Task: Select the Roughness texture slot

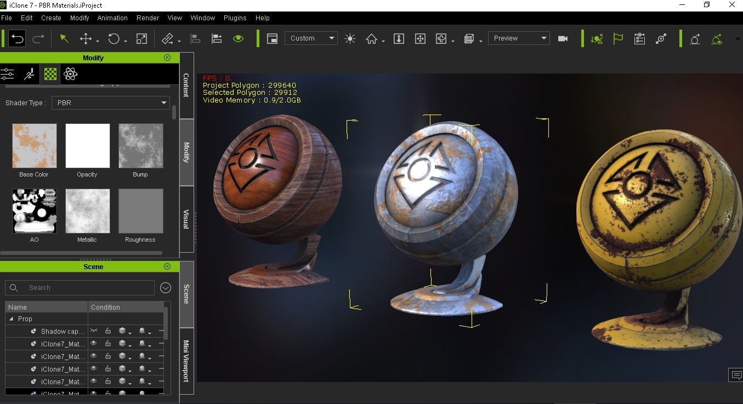Action: pos(140,211)
